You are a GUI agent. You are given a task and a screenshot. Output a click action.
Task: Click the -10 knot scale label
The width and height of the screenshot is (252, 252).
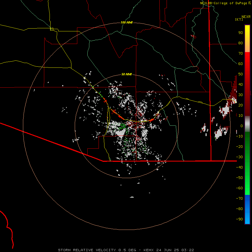tap(239, 136)
